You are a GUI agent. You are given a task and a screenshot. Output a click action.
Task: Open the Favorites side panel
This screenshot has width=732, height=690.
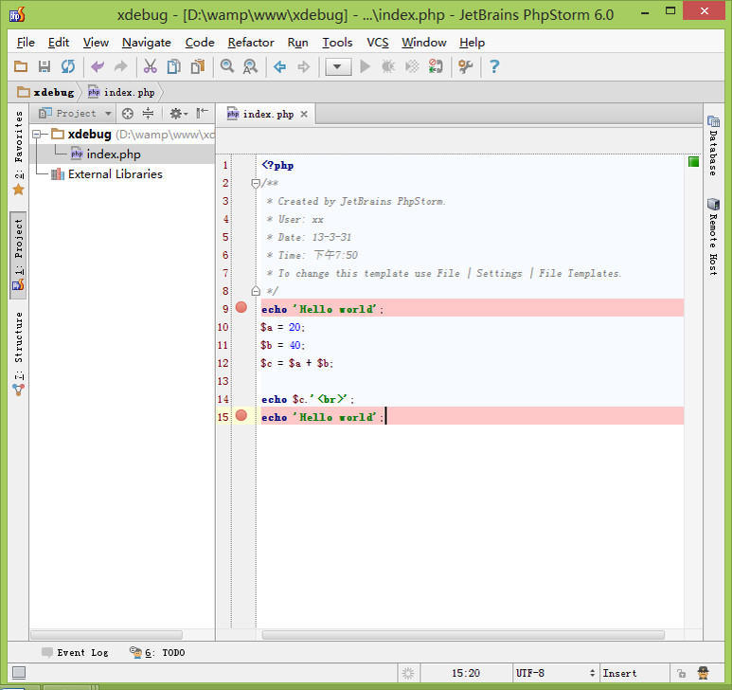click(19, 154)
